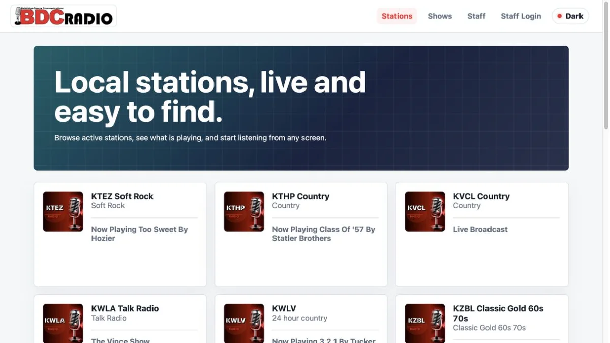This screenshot has width=610, height=343.
Task: Open the KTHP Country station title
Action: (301, 196)
